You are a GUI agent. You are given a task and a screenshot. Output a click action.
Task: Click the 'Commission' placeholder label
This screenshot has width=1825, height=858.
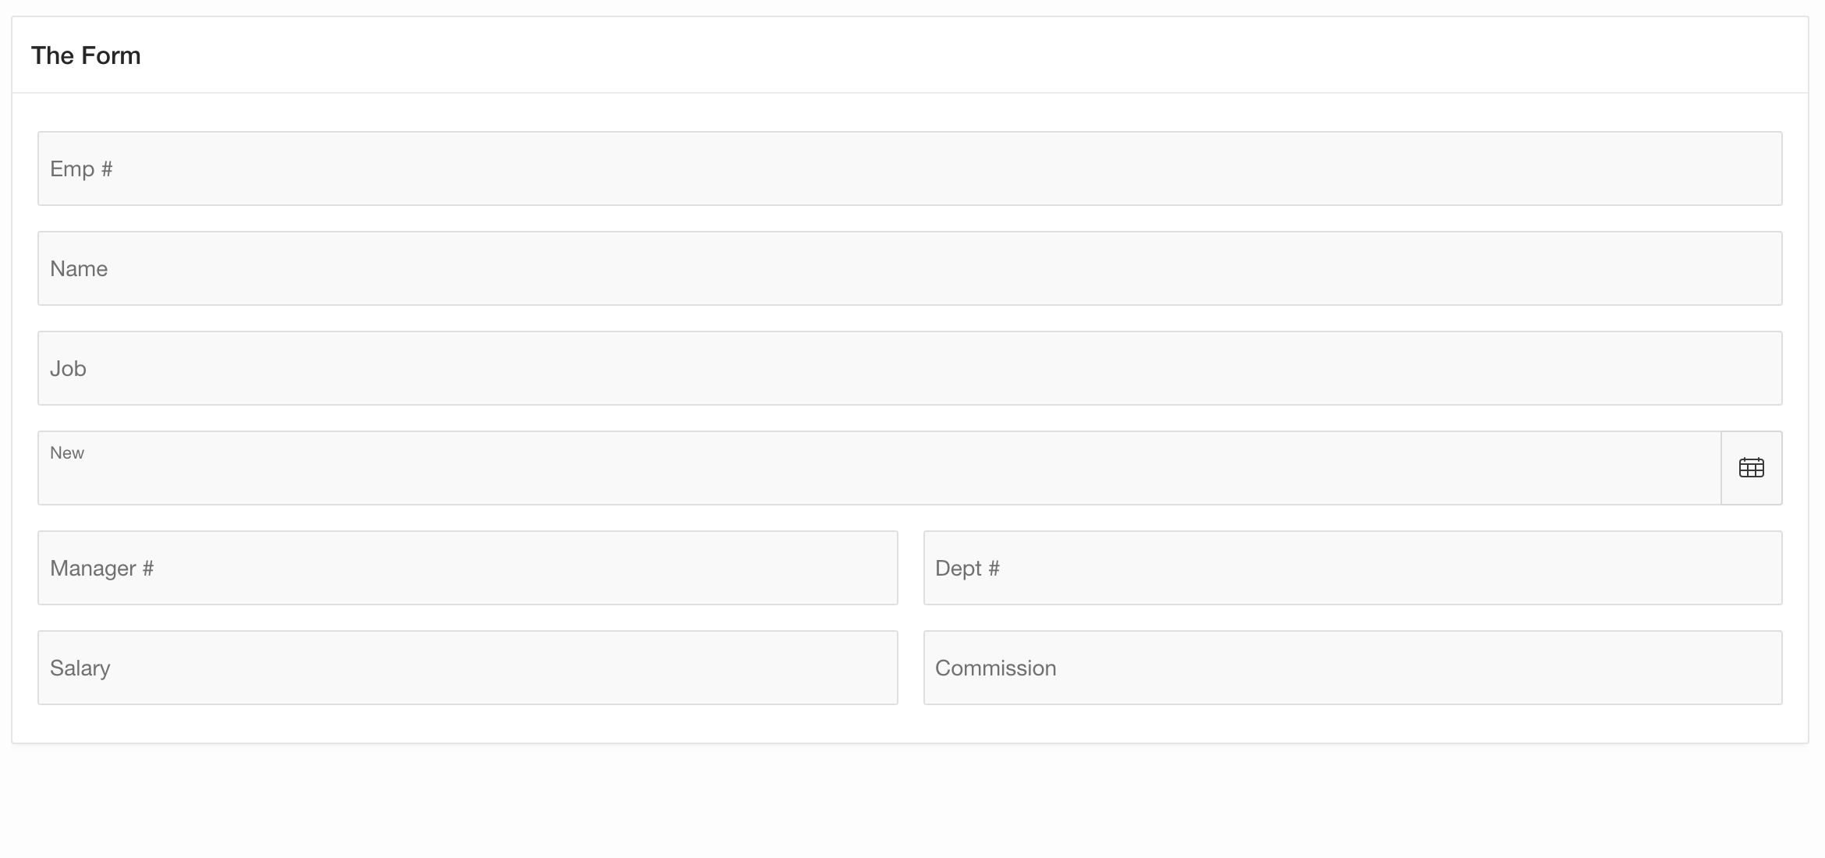click(995, 668)
